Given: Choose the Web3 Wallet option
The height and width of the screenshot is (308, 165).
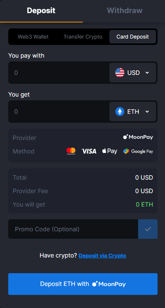Looking at the screenshot, I should pyautogui.click(x=33, y=37).
